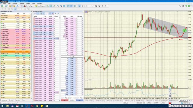The image size is (193, 108).
Task: Switch chart to bar chart mode
Action: point(48,6)
